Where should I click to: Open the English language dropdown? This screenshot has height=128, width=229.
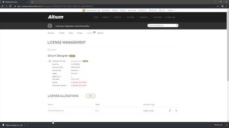pos(172,10)
